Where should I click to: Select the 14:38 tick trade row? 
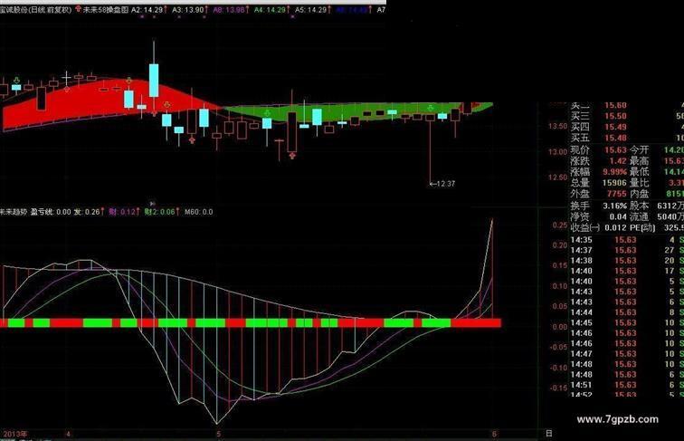pos(627,261)
